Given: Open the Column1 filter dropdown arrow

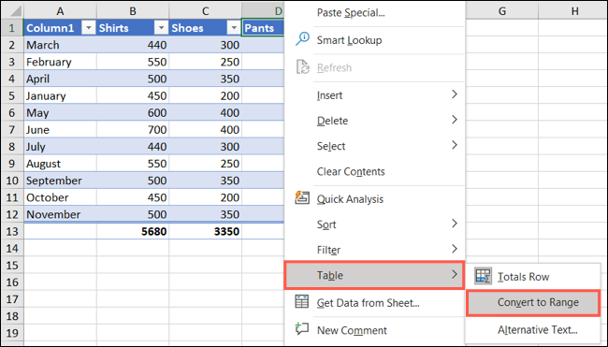Looking at the screenshot, I should 89,28.
